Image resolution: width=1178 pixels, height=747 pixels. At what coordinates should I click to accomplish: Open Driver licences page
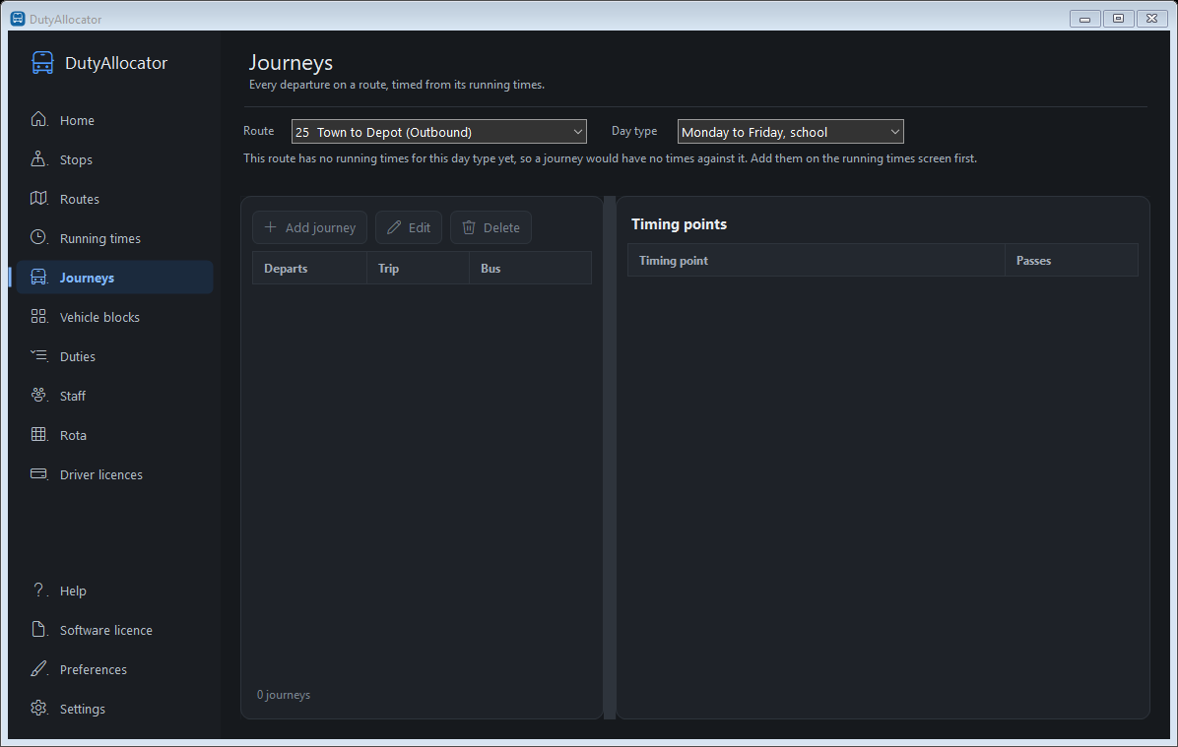click(115, 474)
